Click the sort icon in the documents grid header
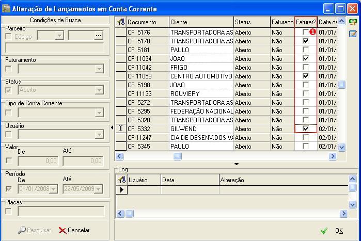The height and width of the screenshot is (241, 361). [x=121, y=22]
